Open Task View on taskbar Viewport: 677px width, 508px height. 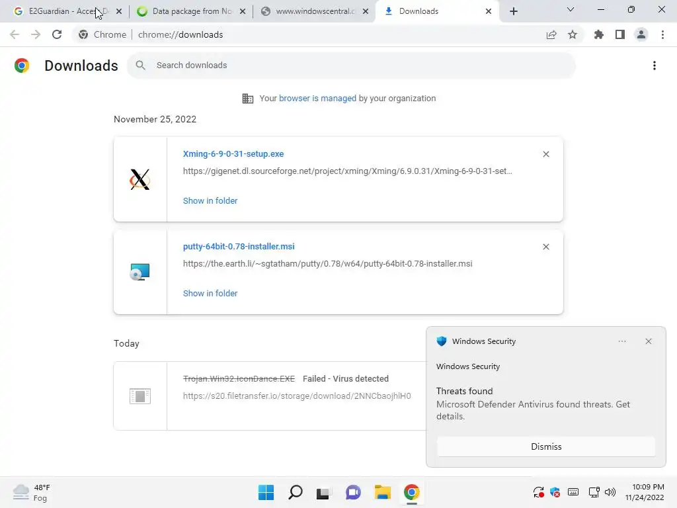[x=324, y=492]
